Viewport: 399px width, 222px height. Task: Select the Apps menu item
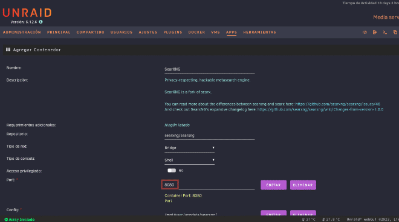coord(232,32)
